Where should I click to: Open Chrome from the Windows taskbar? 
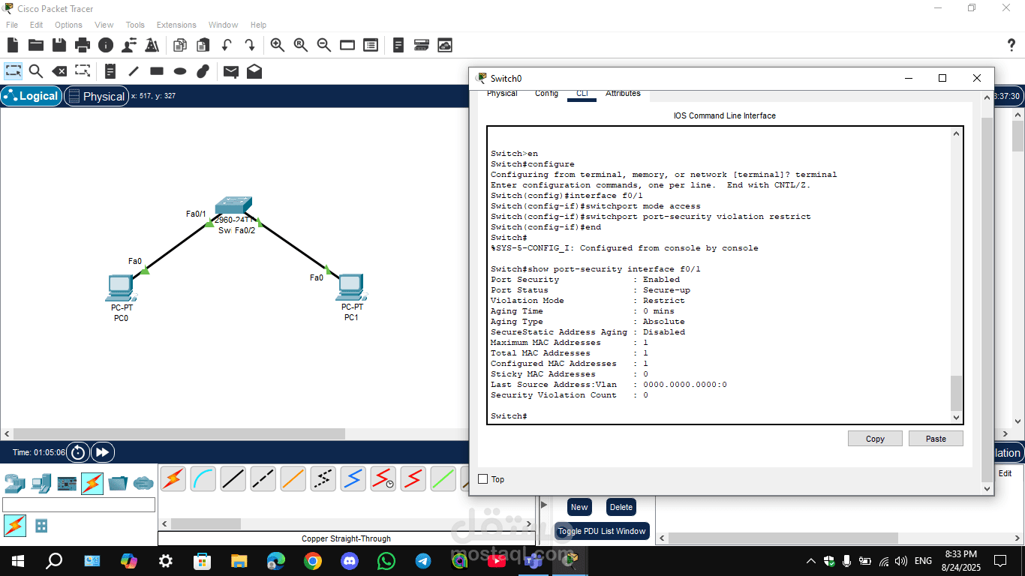coord(313,560)
